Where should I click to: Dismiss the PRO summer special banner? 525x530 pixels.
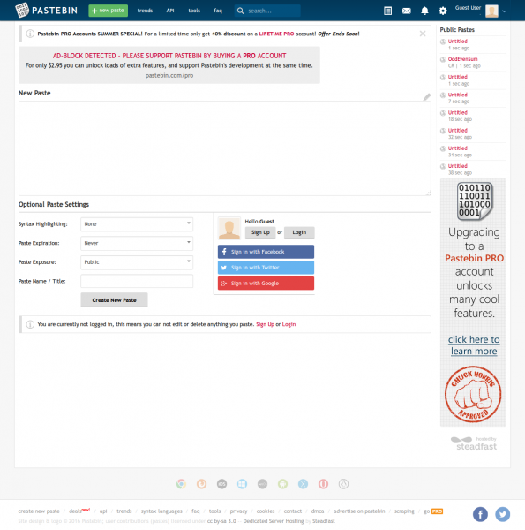pos(423,34)
